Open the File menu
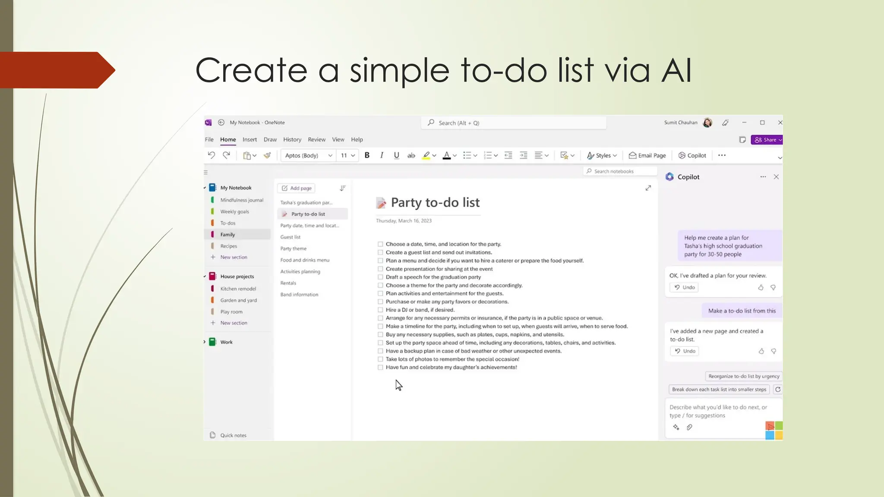This screenshot has width=884, height=497. point(209,139)
